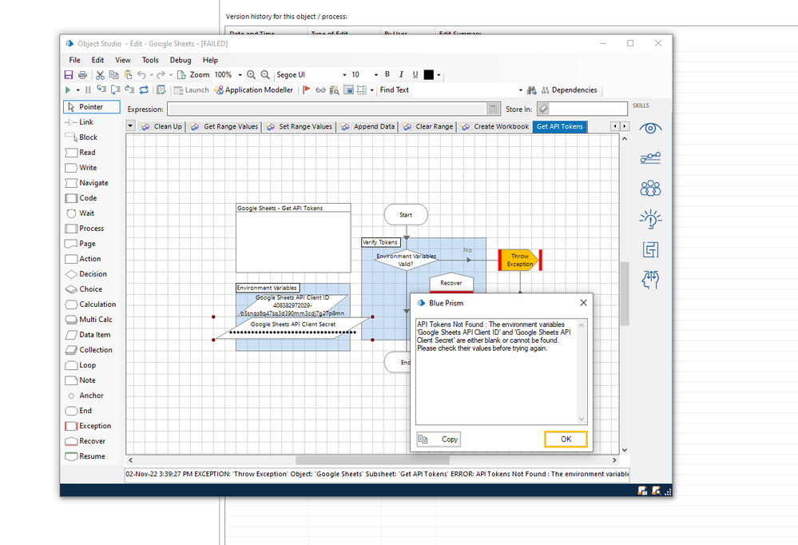Click the Save icon in toolbar
This screenshot has width=798, height=545.
[x=69, y=74]
